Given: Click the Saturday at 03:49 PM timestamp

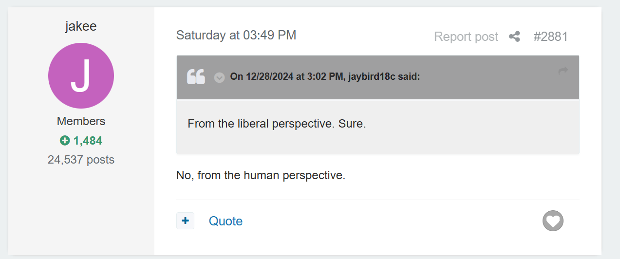Looking at the screenshot, I should 236,35.
